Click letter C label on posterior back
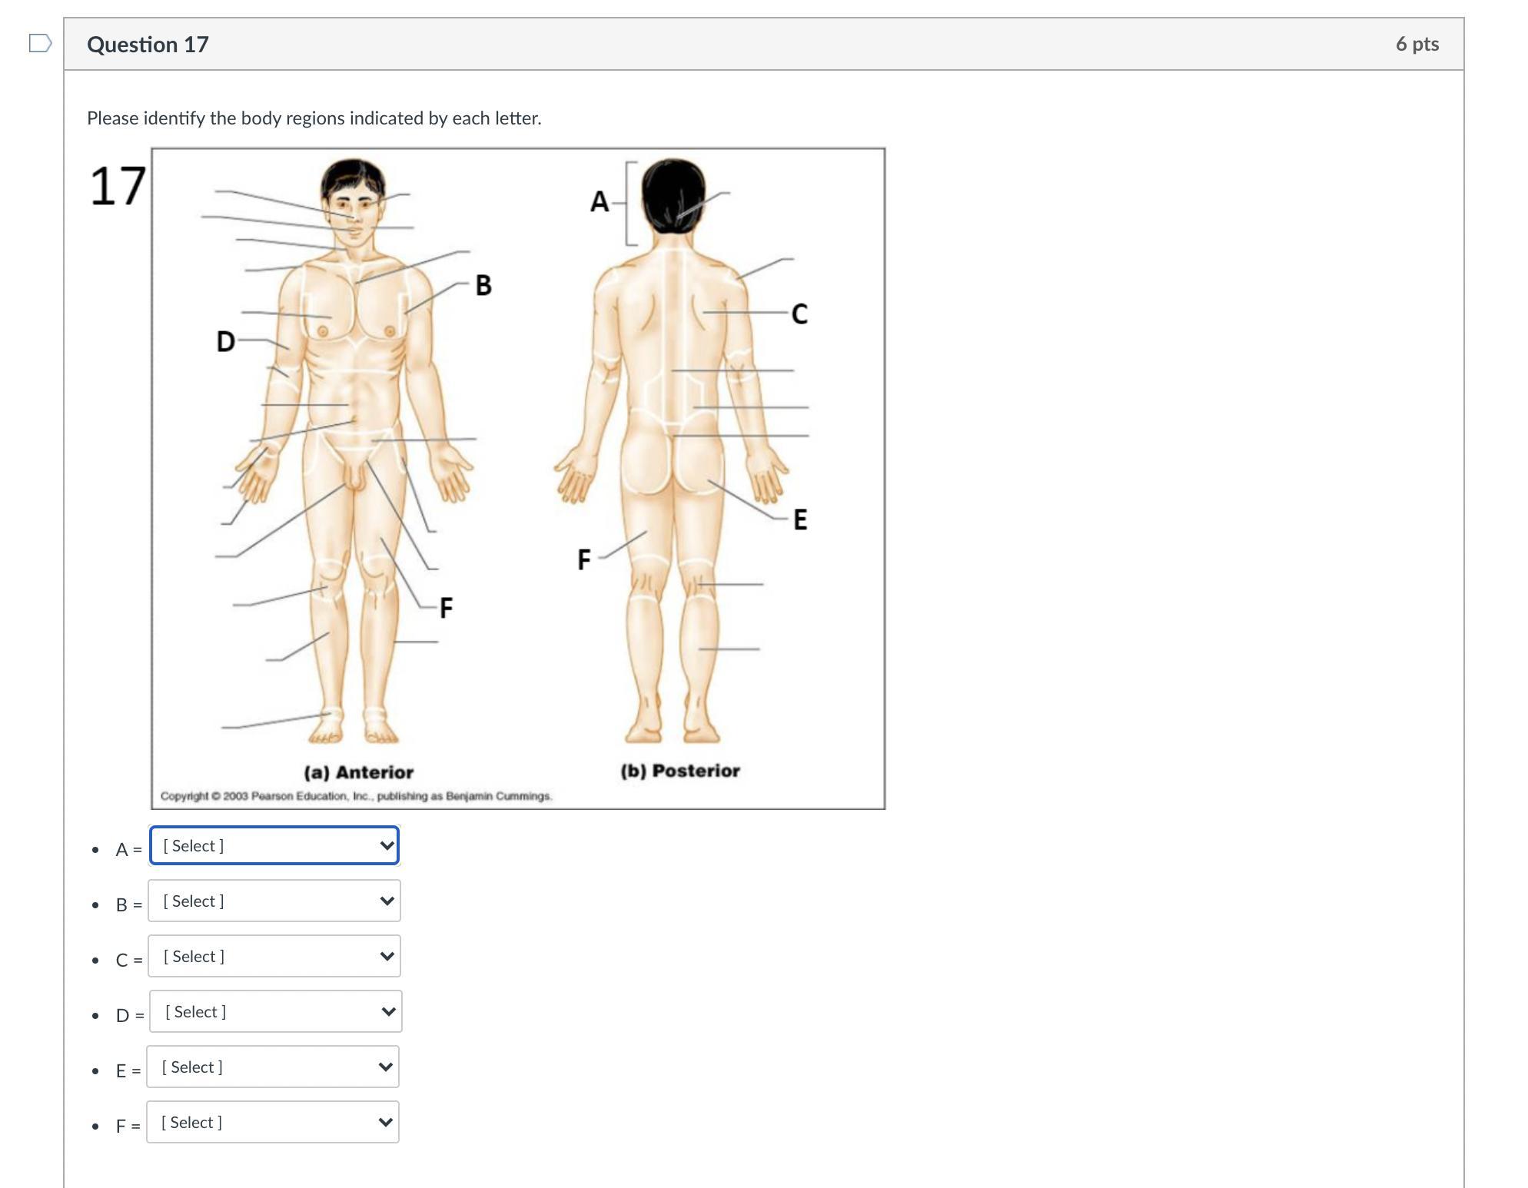The width and height of the screenshot is (1528, 1188). click(x=799, y=314)
